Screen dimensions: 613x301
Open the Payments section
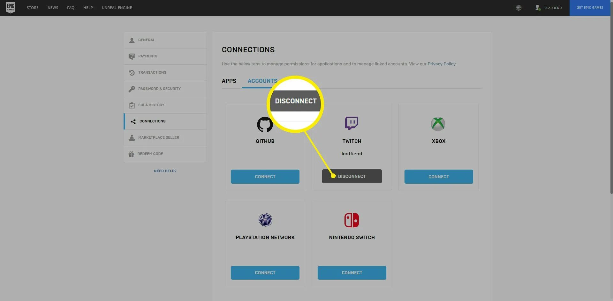pyautogui.click(x=165, y=56)
